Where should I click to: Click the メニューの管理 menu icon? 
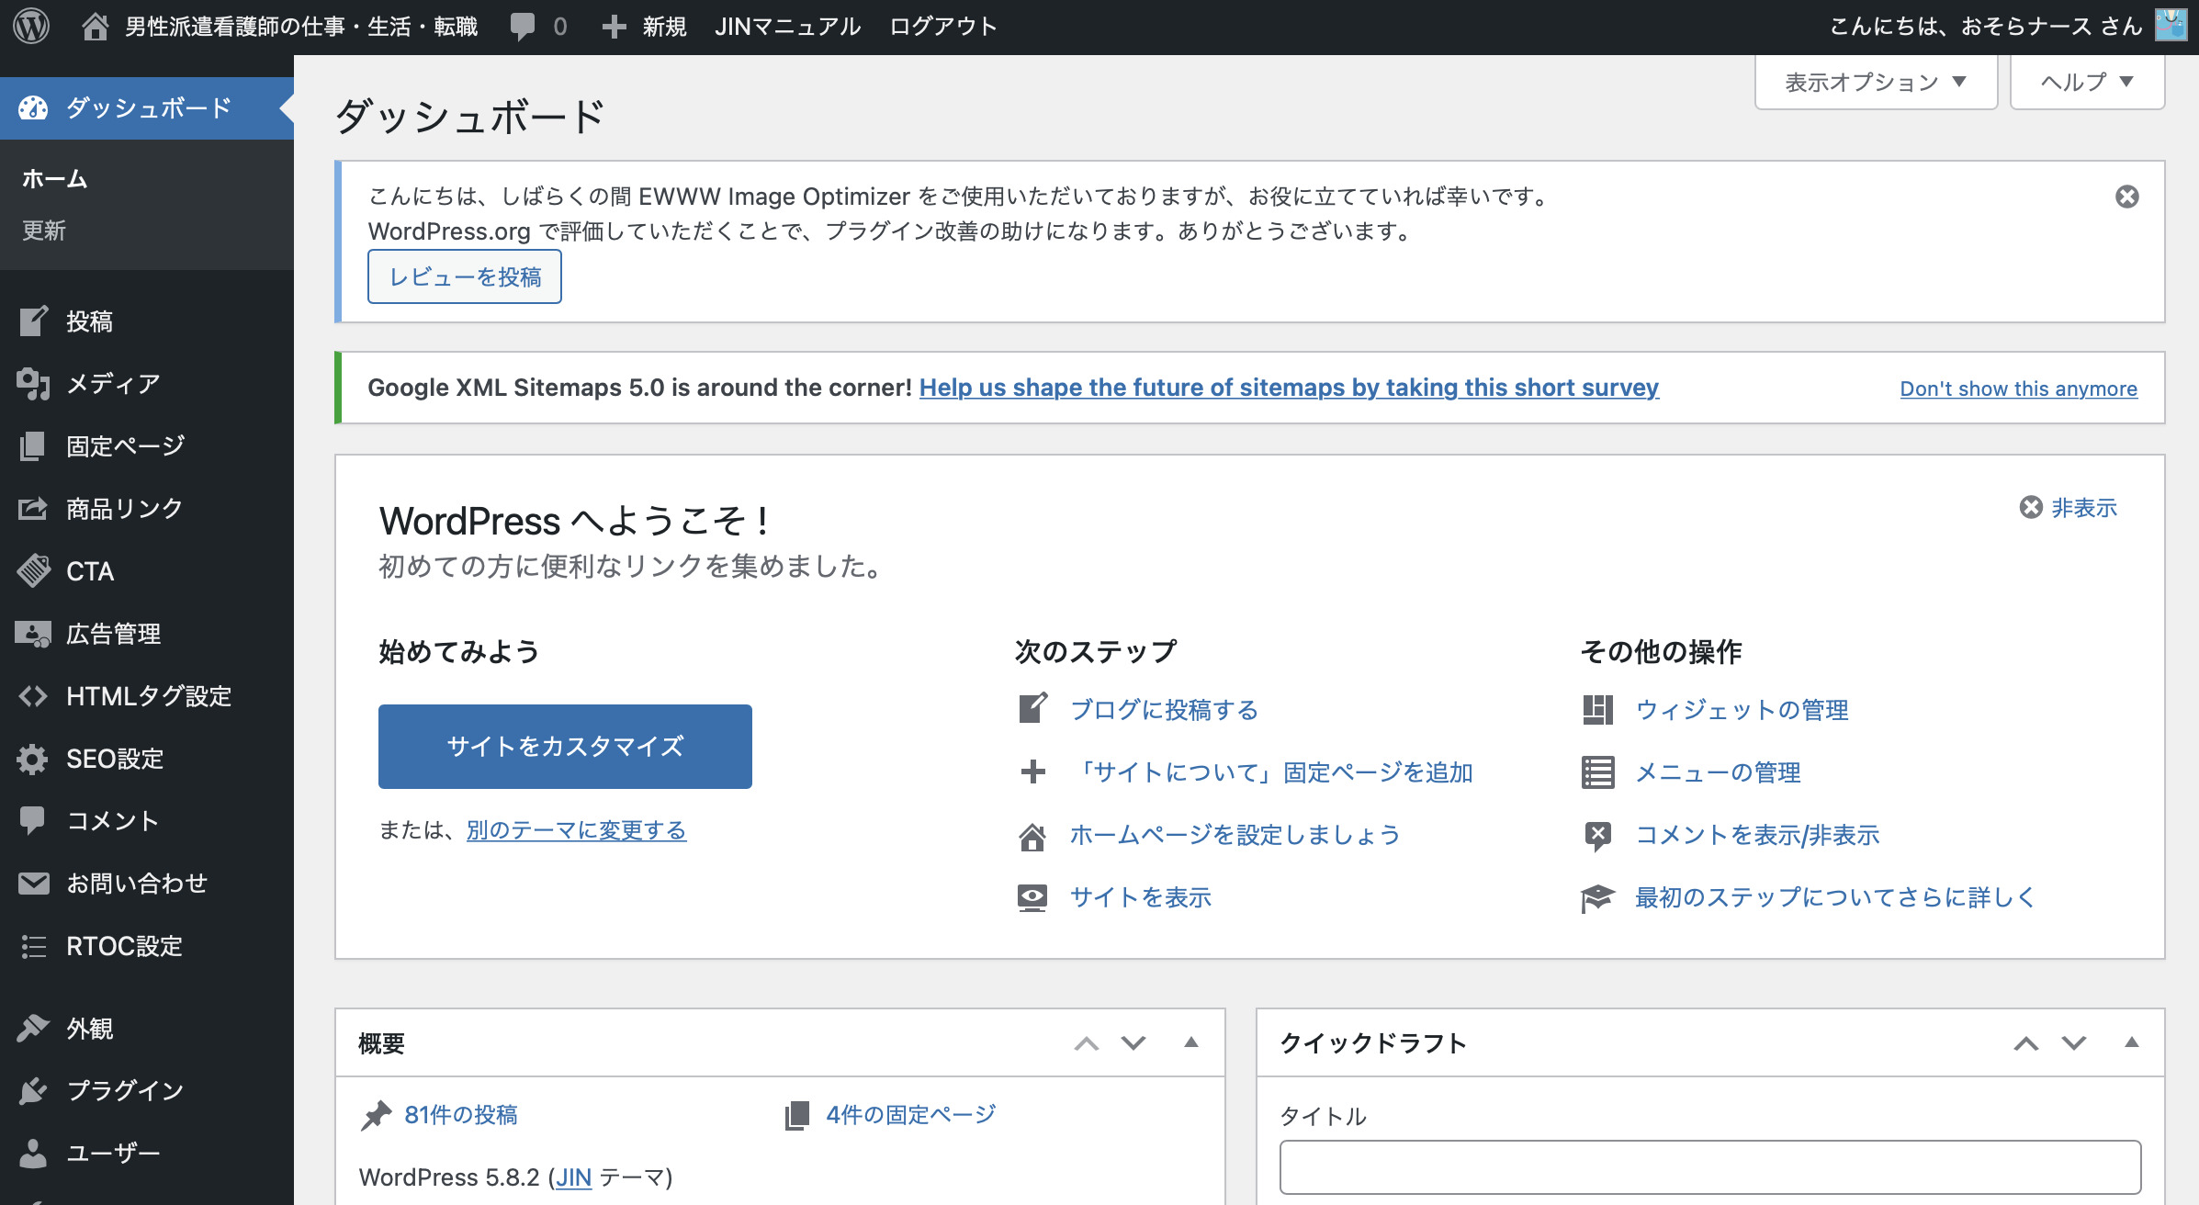point(1598,772)
